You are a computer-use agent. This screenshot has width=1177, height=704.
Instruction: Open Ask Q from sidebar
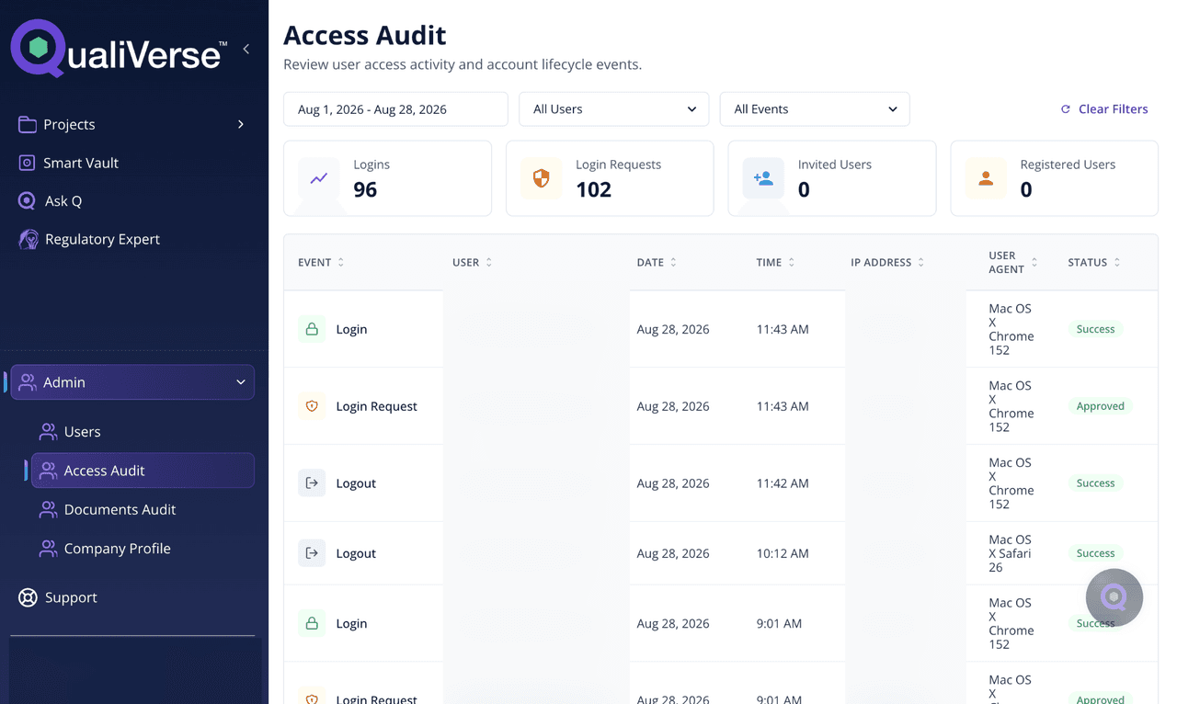[63, 200]
